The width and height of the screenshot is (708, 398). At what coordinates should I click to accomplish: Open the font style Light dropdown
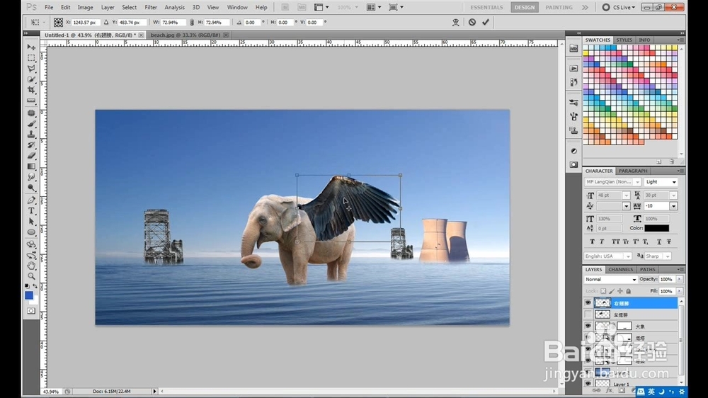(x=661, y=182)
